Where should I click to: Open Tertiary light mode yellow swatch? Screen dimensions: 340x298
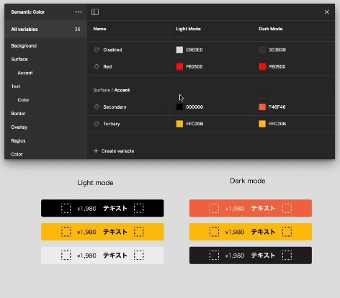[x=179, y=124]
